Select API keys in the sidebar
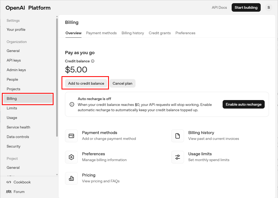 tap(14, 60)
